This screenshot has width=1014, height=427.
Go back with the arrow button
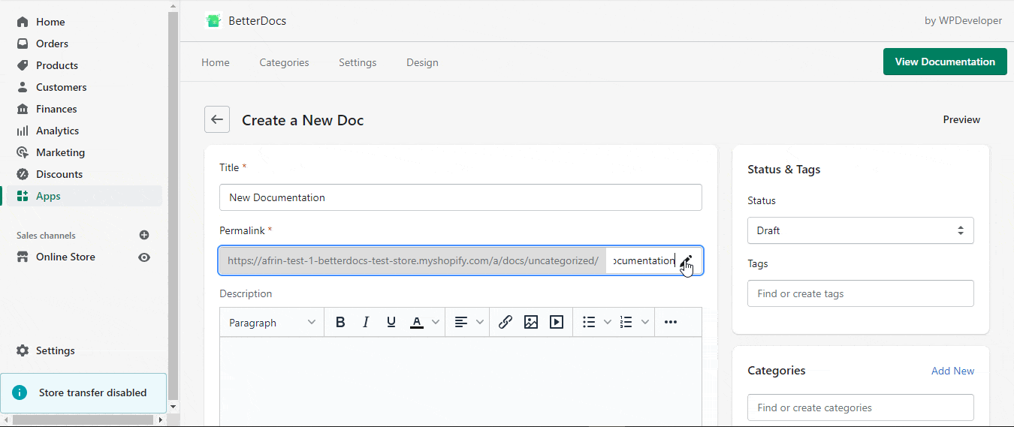[217, 119]
